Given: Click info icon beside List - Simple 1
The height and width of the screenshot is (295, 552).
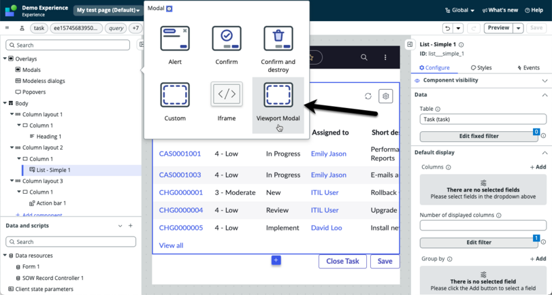Looking at the screenshot, I should click(461, 45).
